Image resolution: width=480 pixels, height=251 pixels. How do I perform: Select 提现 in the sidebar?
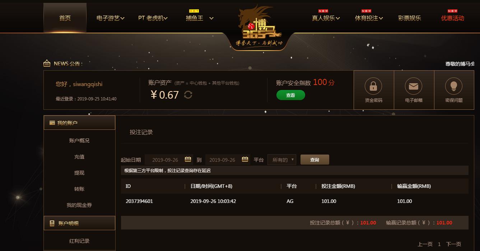(79, 173)
